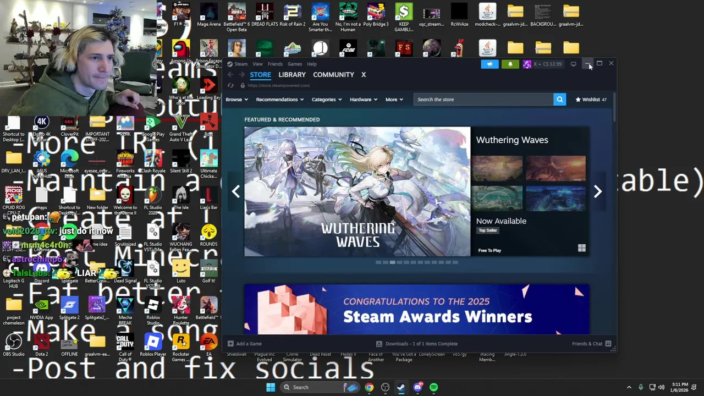Select NVIDIA App desktop shortcut
The height and width of the screenshot is (396, 704).
coord(42,308)
